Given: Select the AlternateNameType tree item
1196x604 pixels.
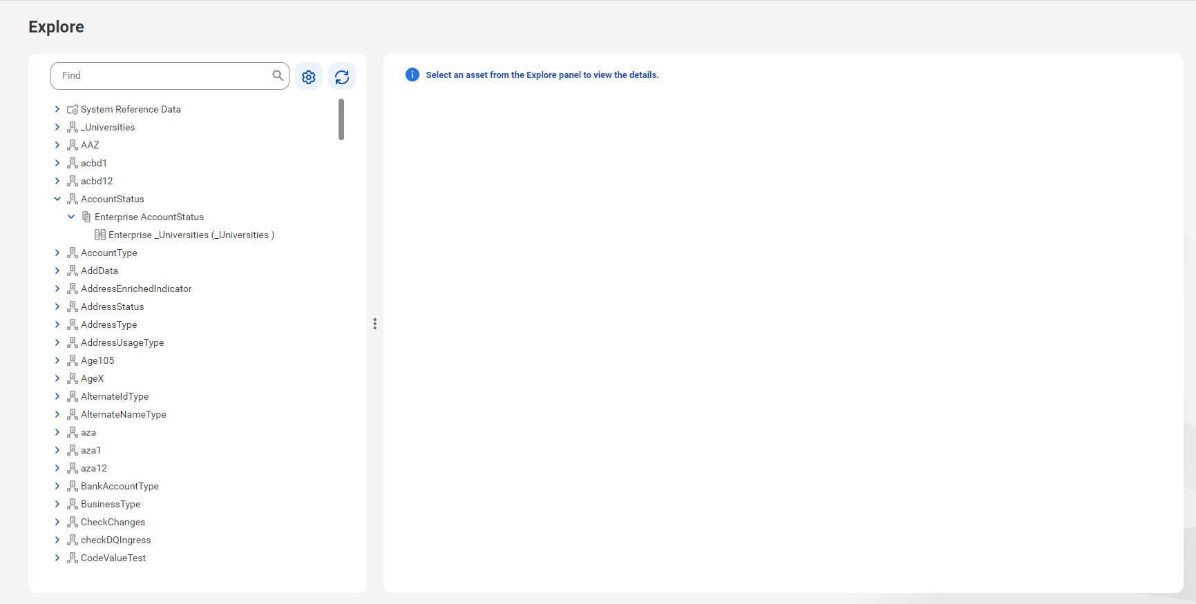Looking at the screenshot, I should 124,414.
